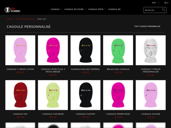Select the fuchsia Cagoule Femme Rose image

(118, 95)
